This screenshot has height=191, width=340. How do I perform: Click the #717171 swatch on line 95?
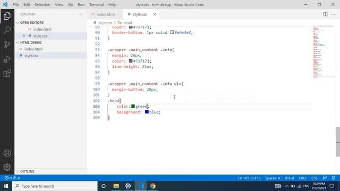[131, 61]
